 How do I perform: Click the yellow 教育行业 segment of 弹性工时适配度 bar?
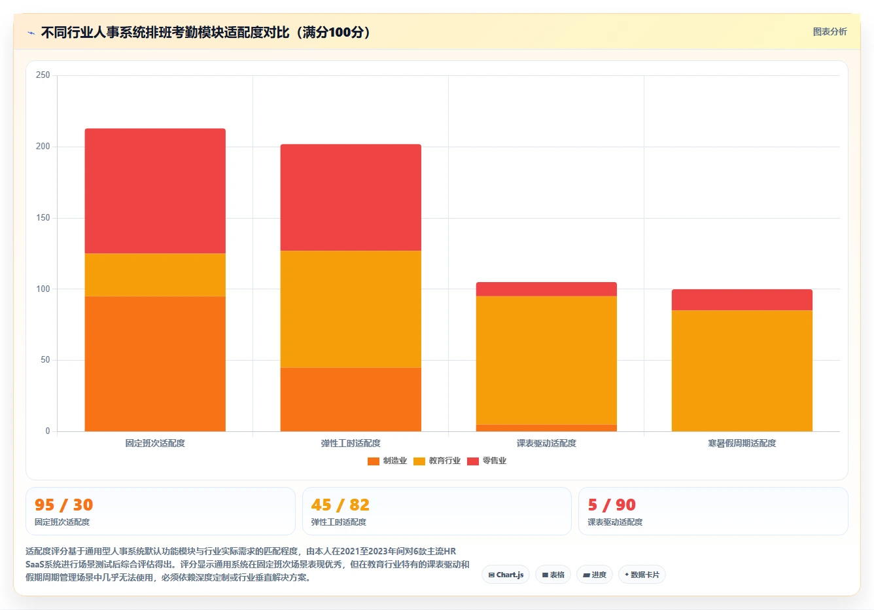pos(351,309)
